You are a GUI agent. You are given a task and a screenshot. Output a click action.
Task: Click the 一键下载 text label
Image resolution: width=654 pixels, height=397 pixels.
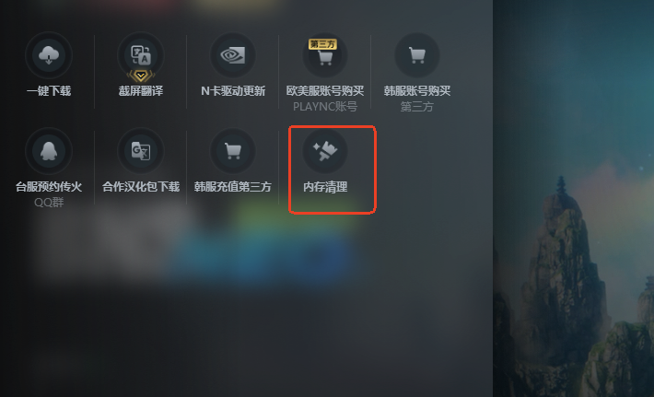coord(49,91)
